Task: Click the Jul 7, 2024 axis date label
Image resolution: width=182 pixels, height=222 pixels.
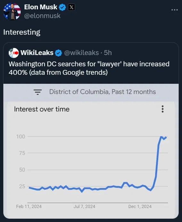Action: pyautogui.click(x=84, y=207)
